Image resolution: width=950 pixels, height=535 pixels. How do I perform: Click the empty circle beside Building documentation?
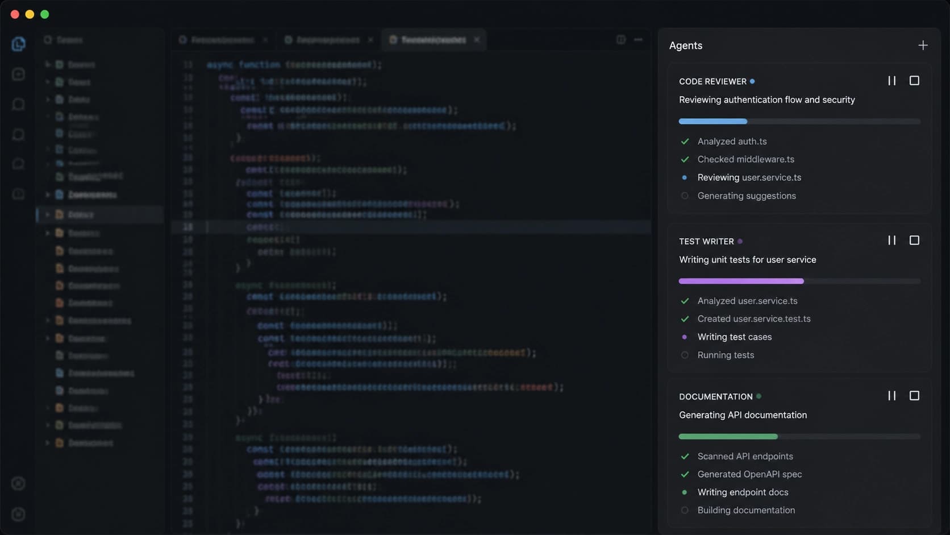(x=685, y=511)
